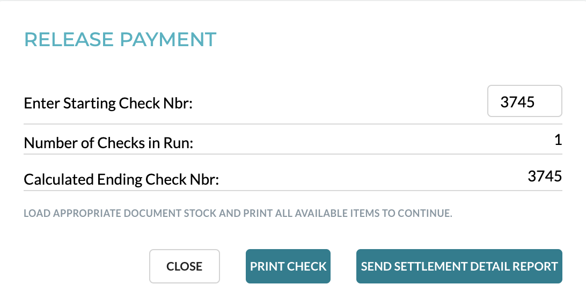Viewport: 586px width, 306px height.
Task: Close the Release Payment dialog
Action: (x=184, y=266)
